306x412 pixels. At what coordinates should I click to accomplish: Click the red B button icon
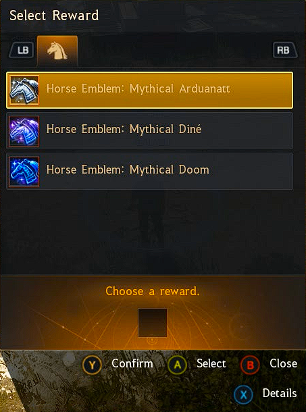pos(250,365)
